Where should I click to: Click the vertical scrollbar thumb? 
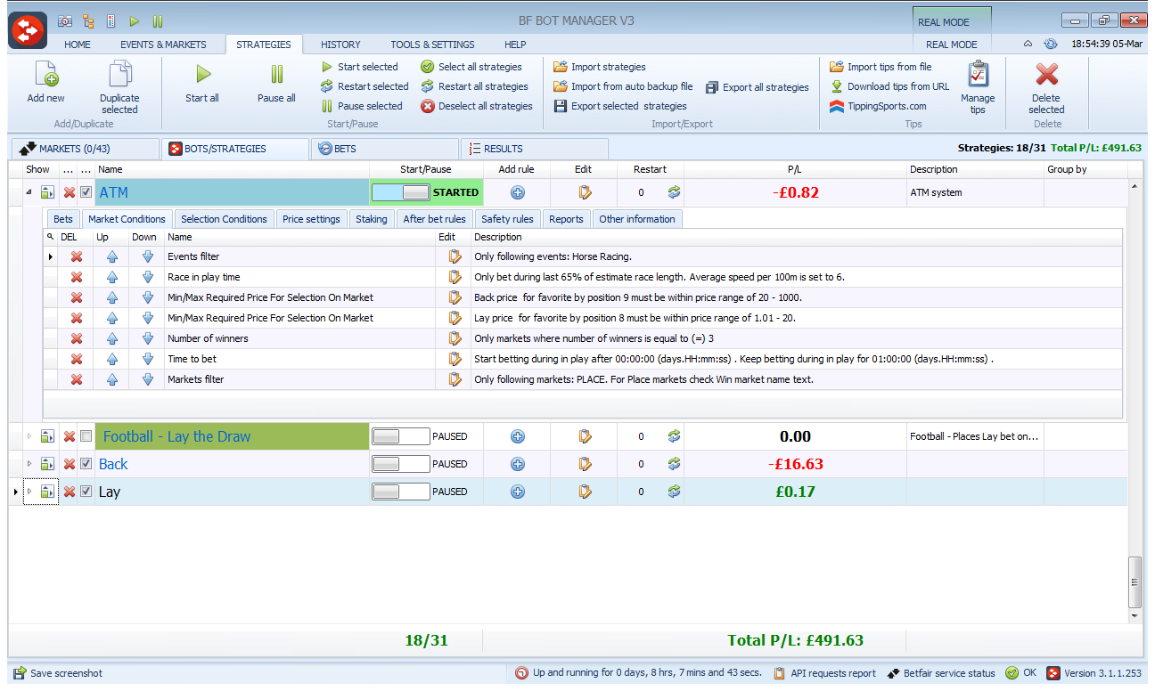(x=1135, y=581)
